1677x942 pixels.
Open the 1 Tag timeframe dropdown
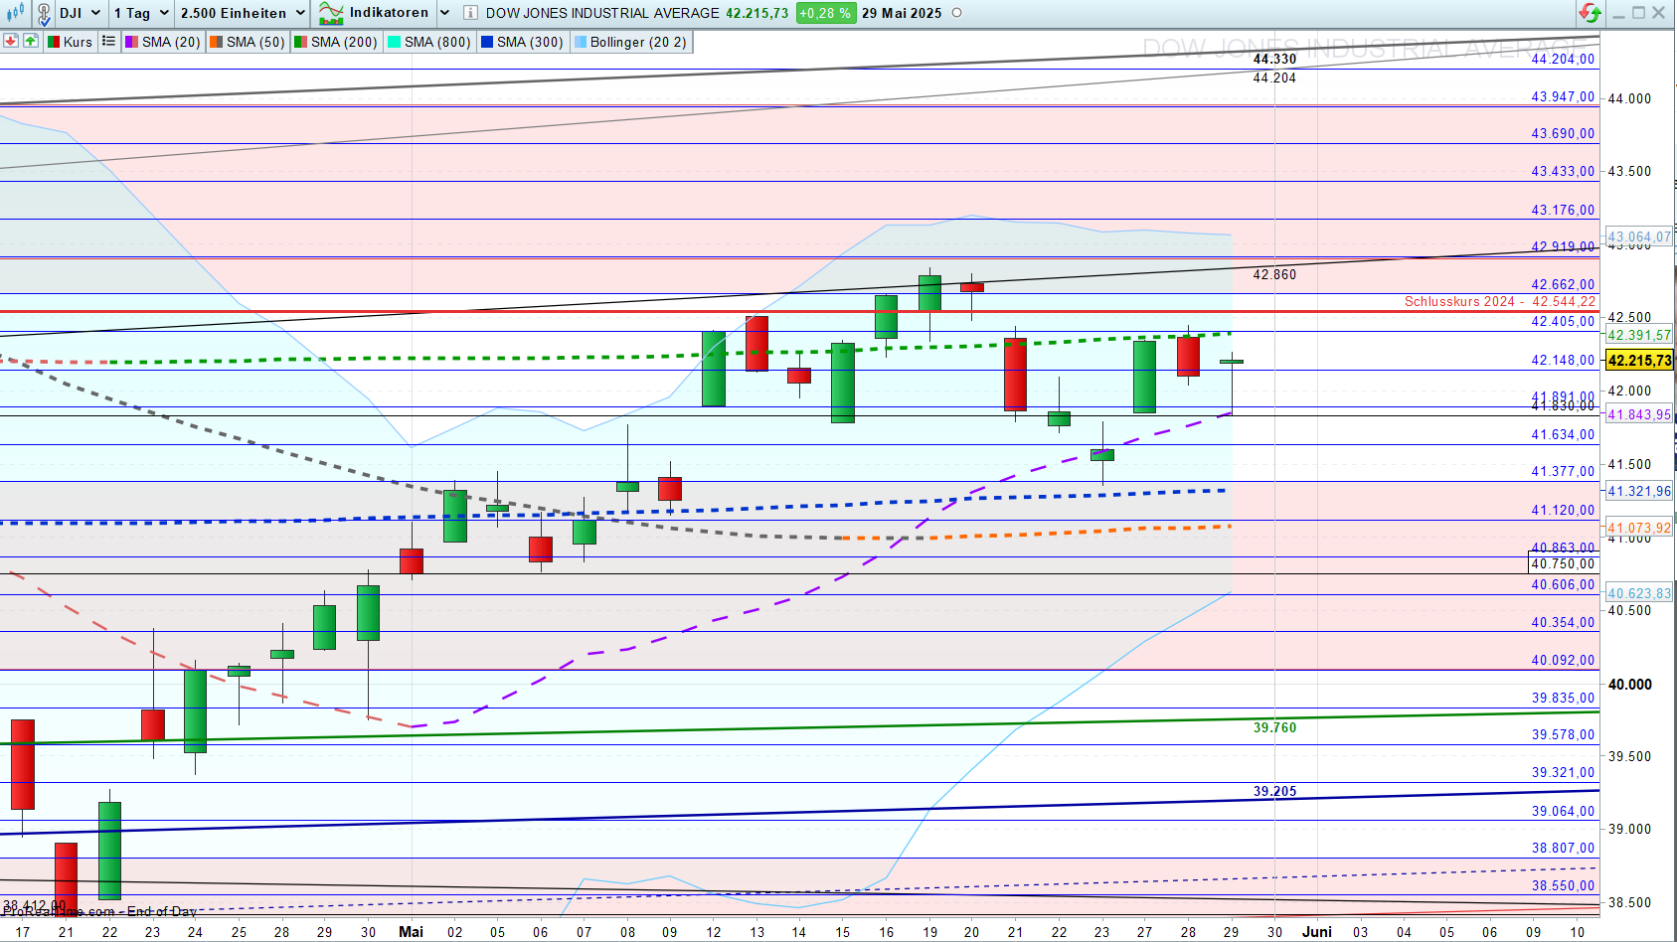click(164, 13)
